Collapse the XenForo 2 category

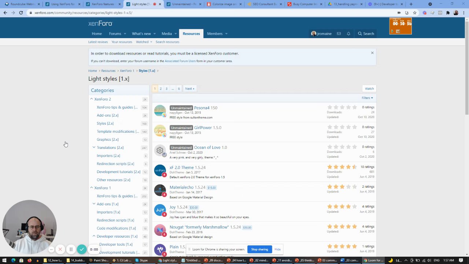pyautogui.click(x=92, y=99)
